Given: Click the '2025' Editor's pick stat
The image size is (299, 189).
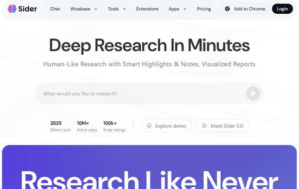Looking at the screenshot, I should click(60, 126).
